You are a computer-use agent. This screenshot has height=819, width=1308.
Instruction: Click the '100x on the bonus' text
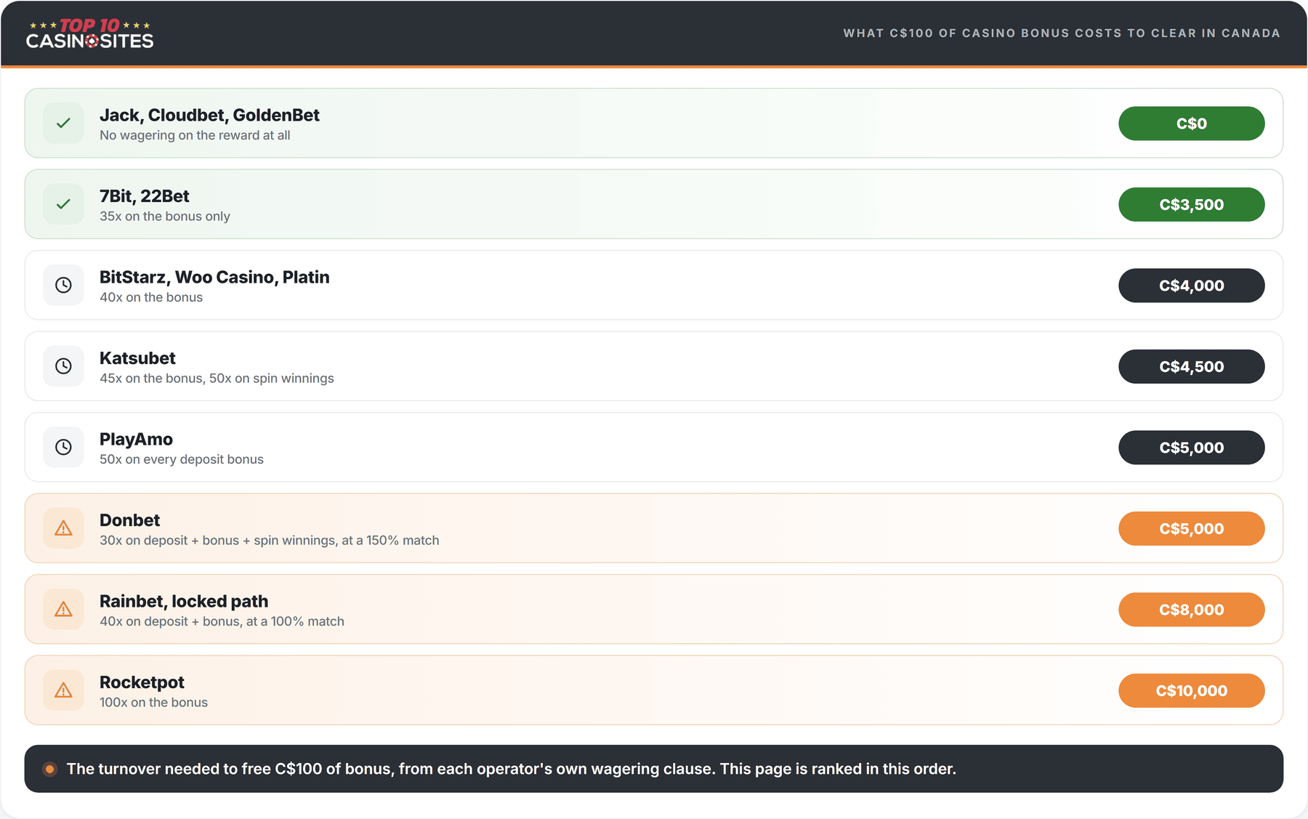153,703
